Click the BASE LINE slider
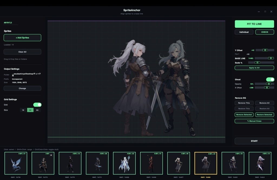 click(264, 58)
